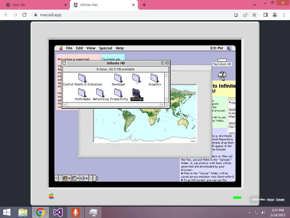Image resolution: width=290 pixels, height=218 pixels.
Task: Open the Control Panels & Extensions folder
Action: click(x=82, y=78)
